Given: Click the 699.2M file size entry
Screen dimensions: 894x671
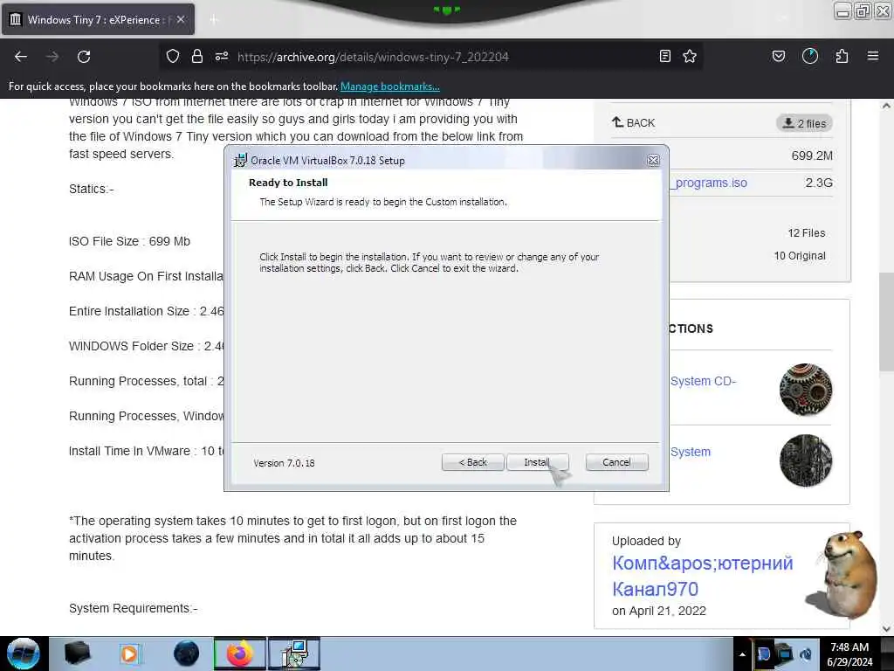Looking at the screenshot, I should pos(811,156).
